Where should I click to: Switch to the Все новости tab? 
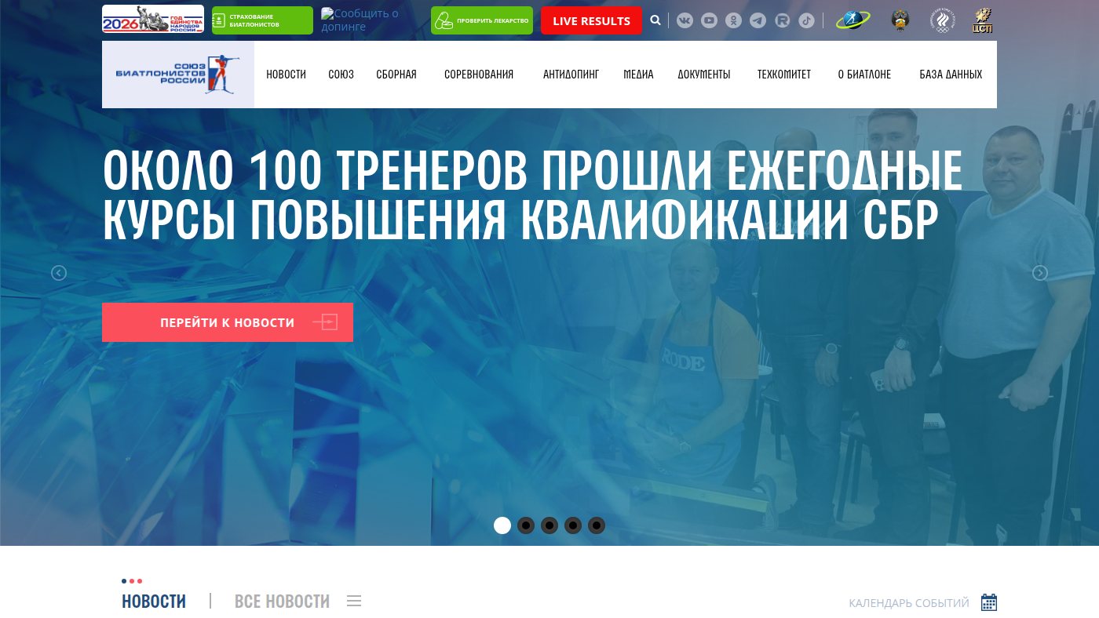pyautogui.click(x=282, y=602)
